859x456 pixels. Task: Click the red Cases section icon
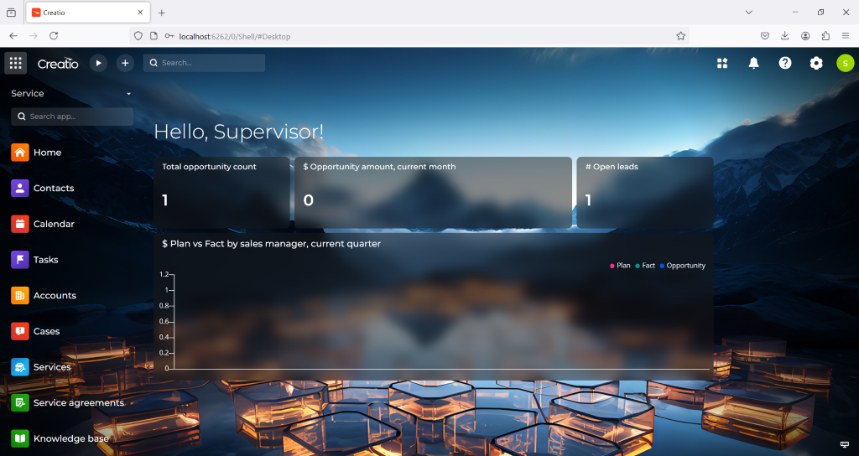20,331
